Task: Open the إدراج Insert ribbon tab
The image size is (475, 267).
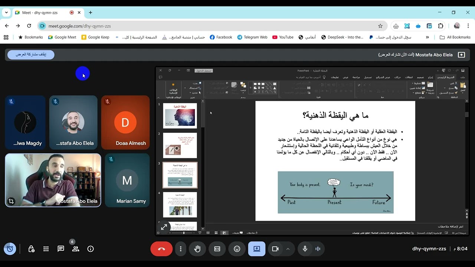Action: coord(430,77)
